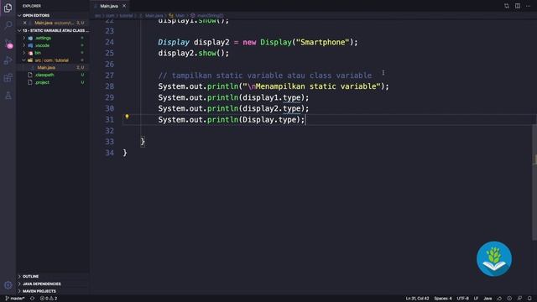Open the Extensions view
537x302 pixels.
tap(8, 78)
